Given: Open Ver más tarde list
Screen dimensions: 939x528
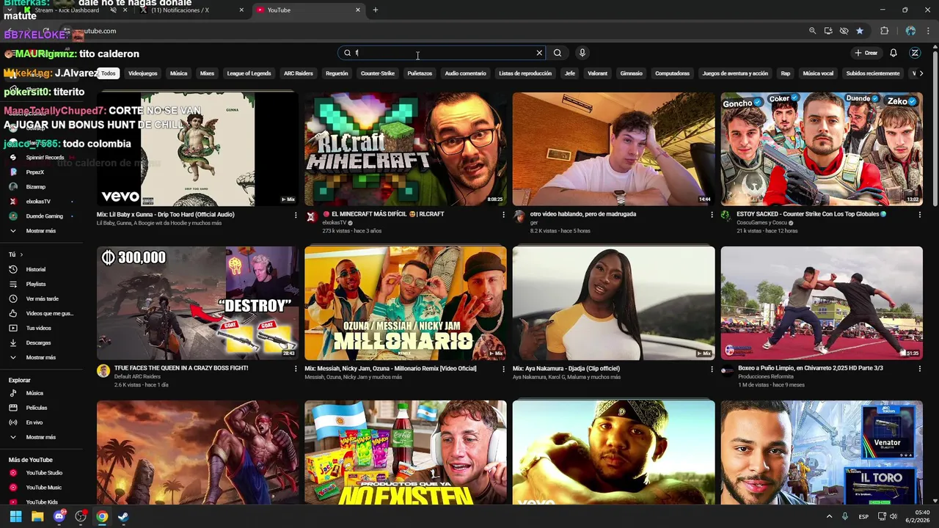Looking at the screenshot, I should point(42,298).
